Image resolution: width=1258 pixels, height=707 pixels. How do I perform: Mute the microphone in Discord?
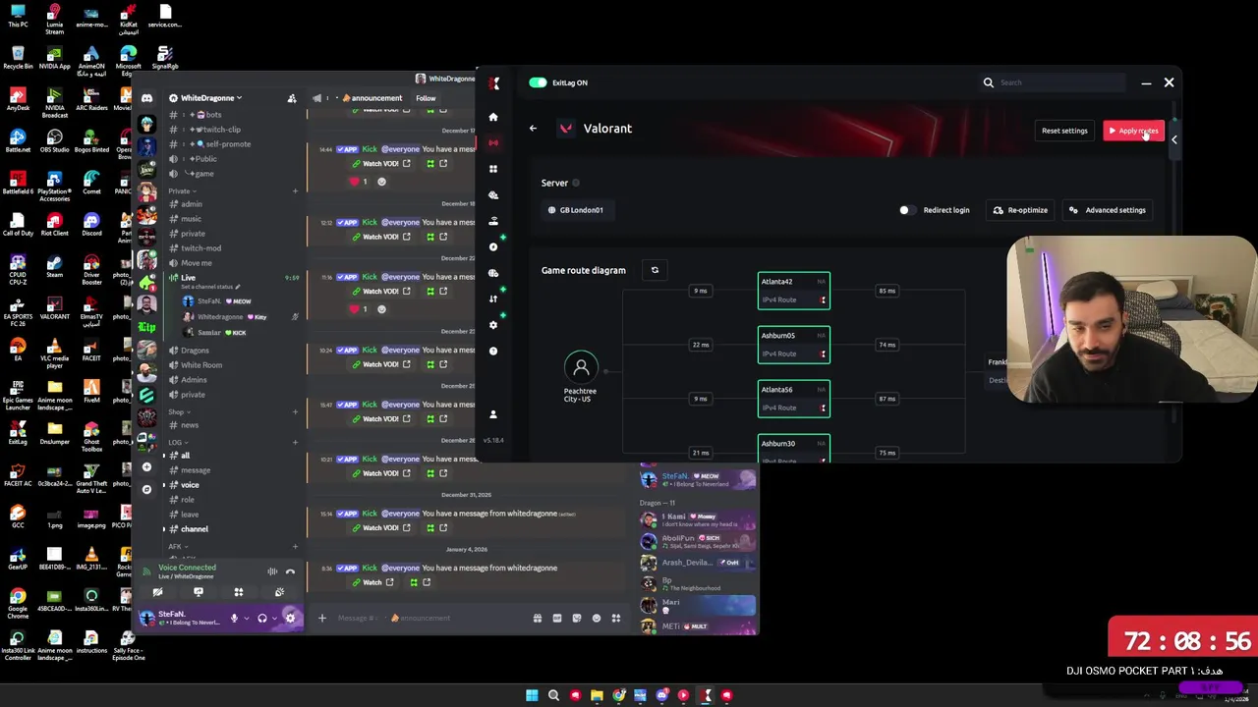tap(234, 618)
